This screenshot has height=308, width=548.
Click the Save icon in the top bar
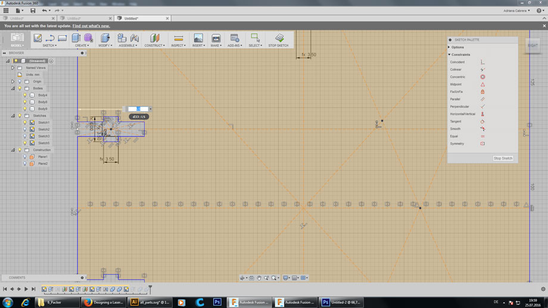pyautogui.click(x=33, y=11)
